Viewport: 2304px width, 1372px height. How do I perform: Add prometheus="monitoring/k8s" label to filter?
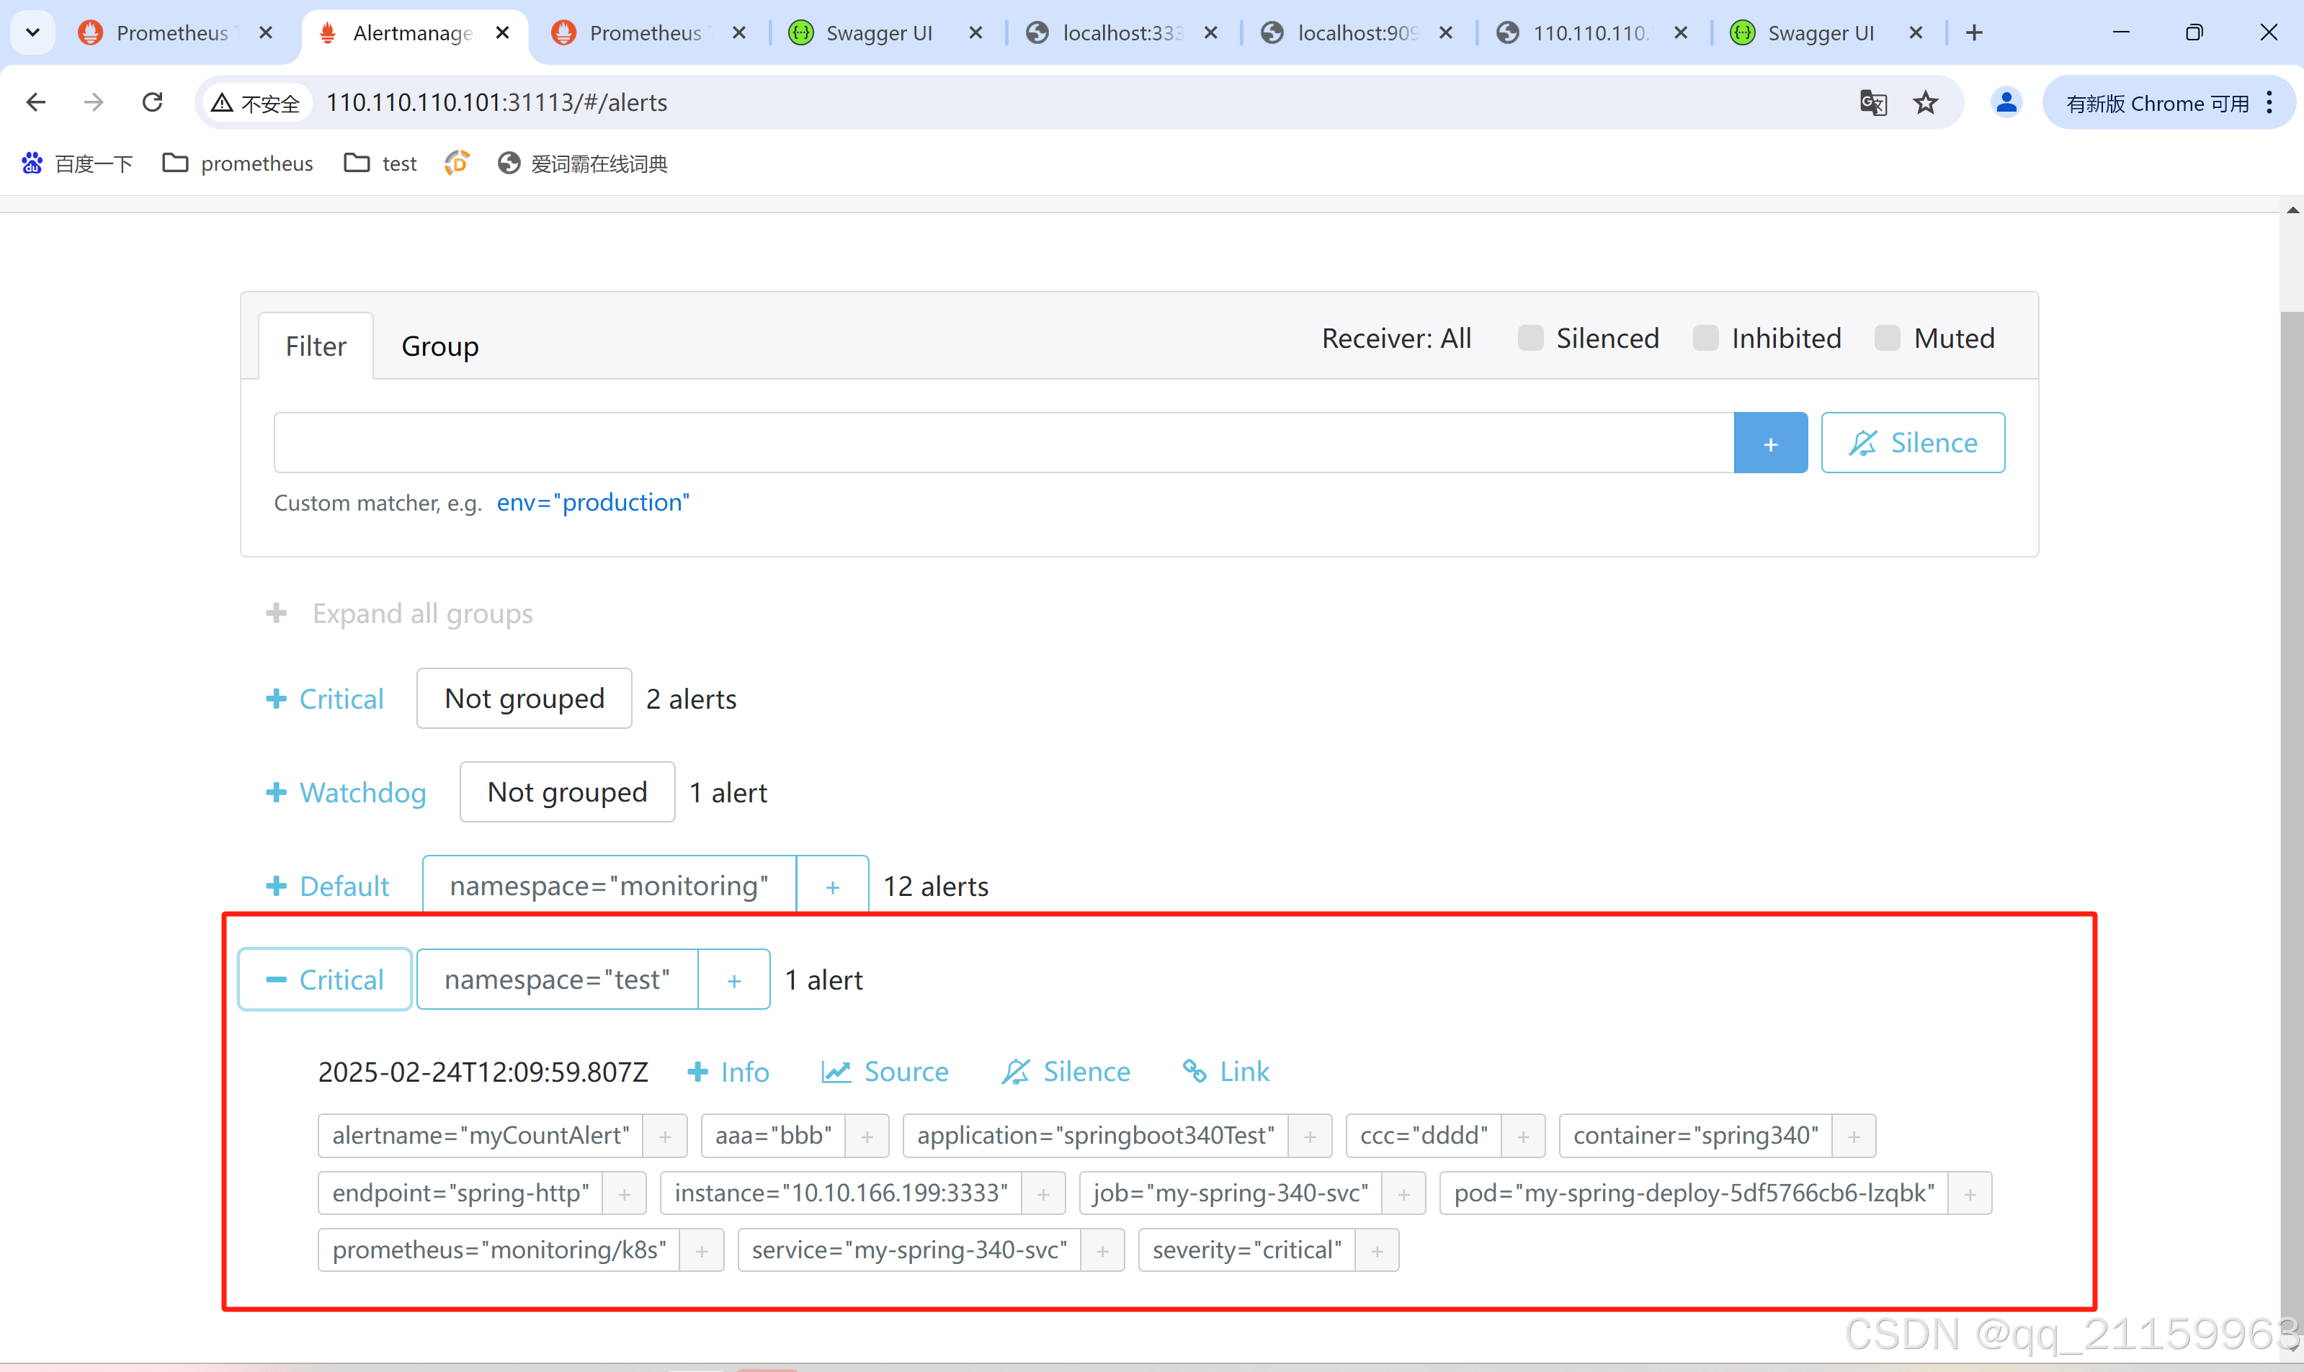coord(702,1251)
